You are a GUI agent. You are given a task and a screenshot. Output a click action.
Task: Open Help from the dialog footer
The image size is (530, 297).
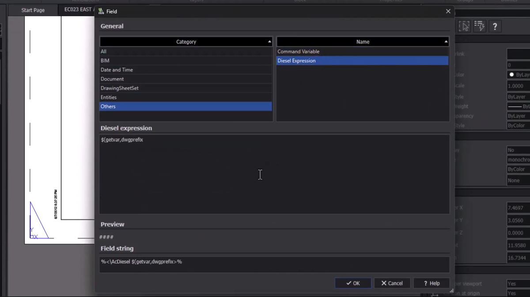click(x=432, y=283)
